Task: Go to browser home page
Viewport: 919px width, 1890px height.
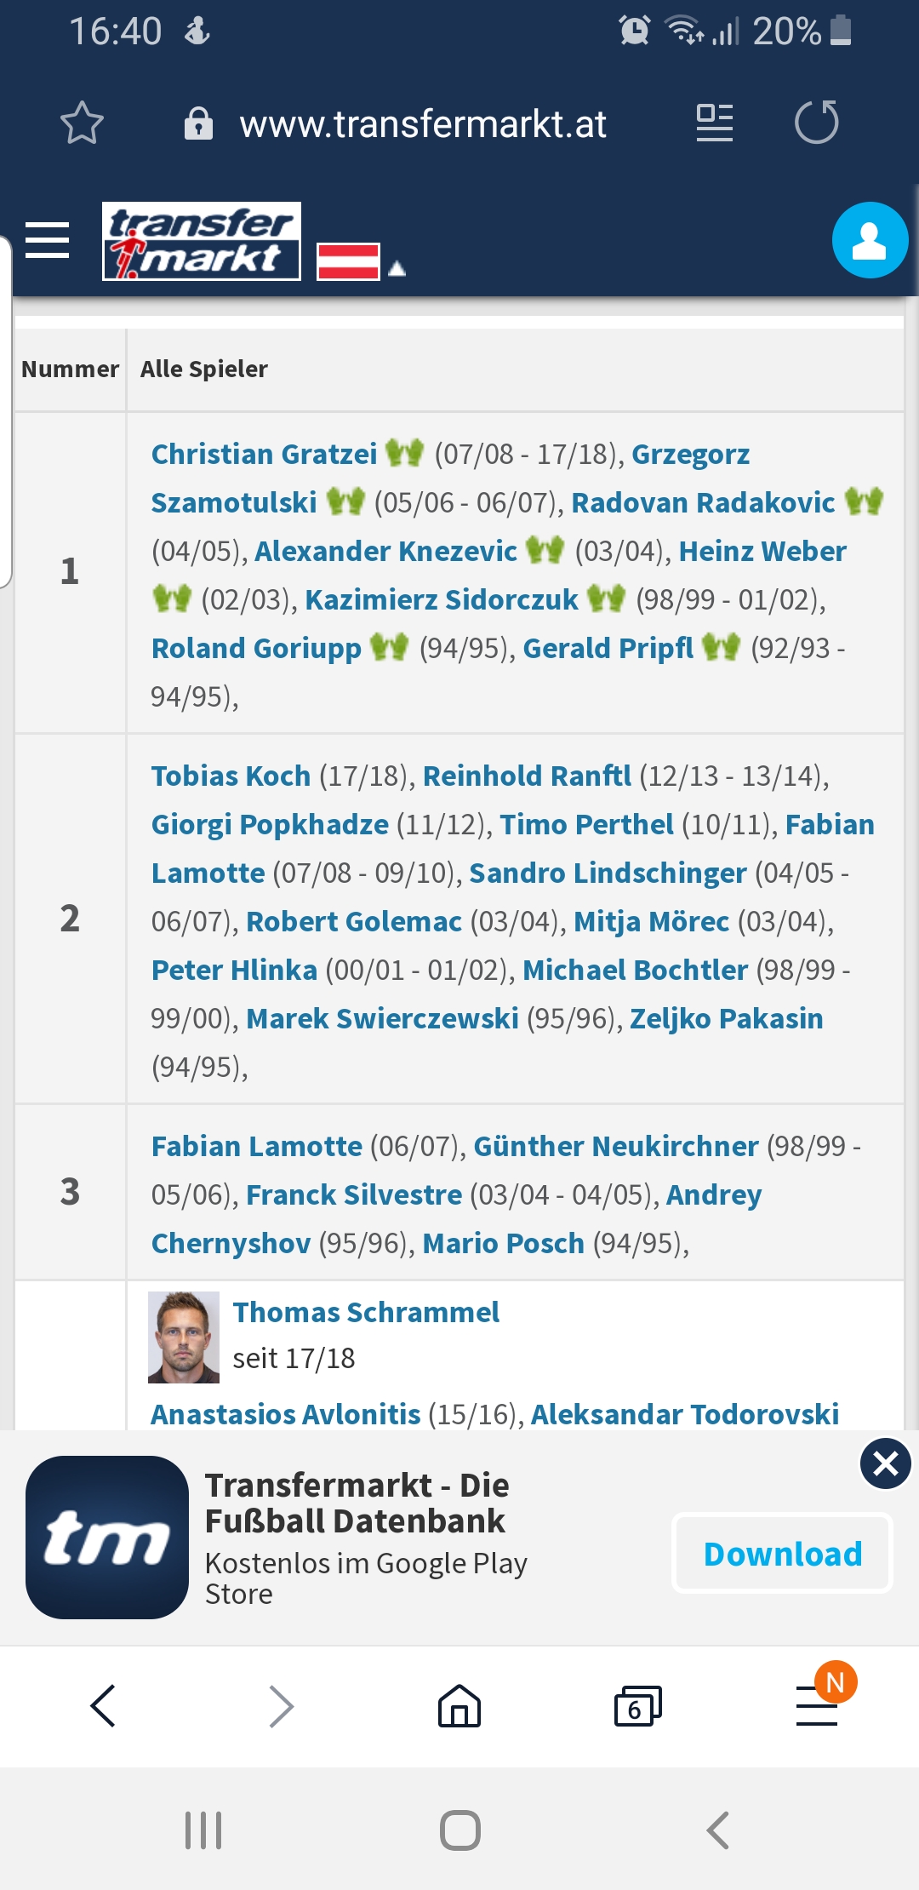Action: click(459, 1706)
